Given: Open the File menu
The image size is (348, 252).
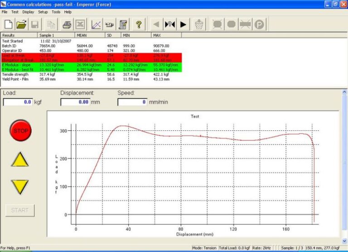Looking at the screenshot, I should coord(5,12).
